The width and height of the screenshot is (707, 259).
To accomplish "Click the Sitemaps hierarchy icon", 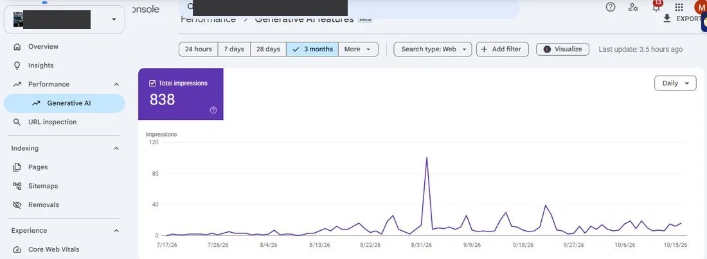I will point(17,186).
